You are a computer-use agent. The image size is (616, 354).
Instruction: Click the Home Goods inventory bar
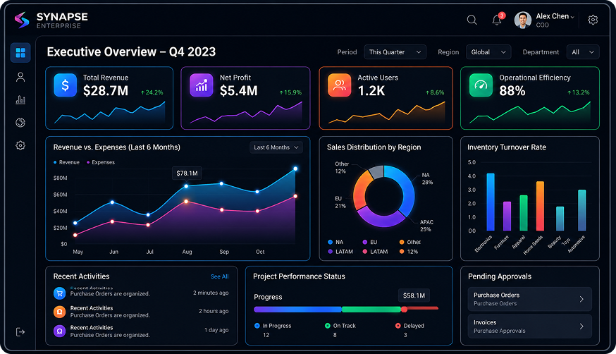[540, 206]
